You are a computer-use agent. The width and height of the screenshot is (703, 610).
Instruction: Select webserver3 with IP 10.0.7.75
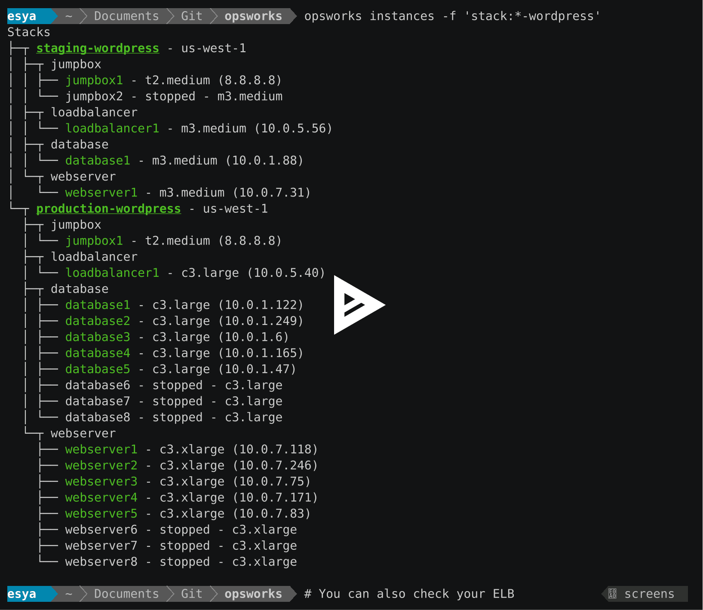(188, 481)
